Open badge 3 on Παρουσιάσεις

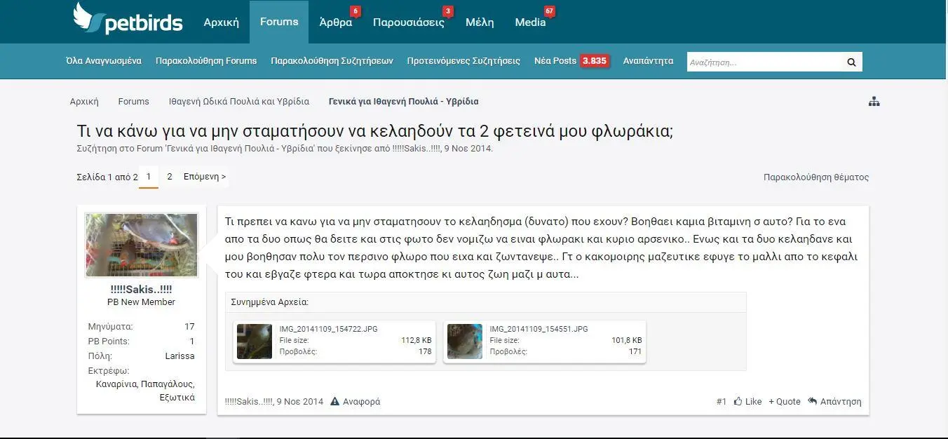[x=448, y=11]
